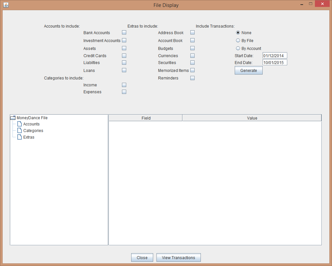Maximize the File Display window
332x266 pixels.
click(x=311, y=4)
